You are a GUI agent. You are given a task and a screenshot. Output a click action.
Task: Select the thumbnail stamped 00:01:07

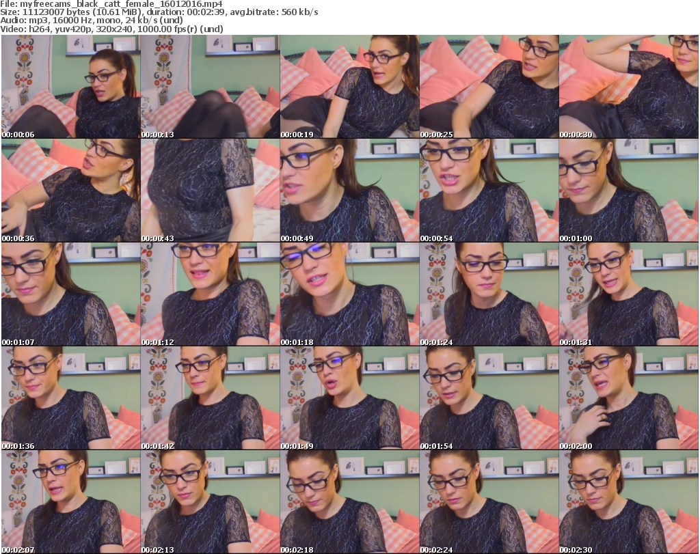point(70,294)
